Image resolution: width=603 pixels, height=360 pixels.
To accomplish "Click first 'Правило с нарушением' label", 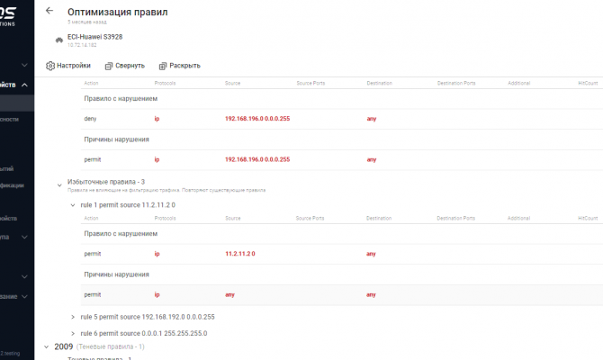I will tap(121, 98).
